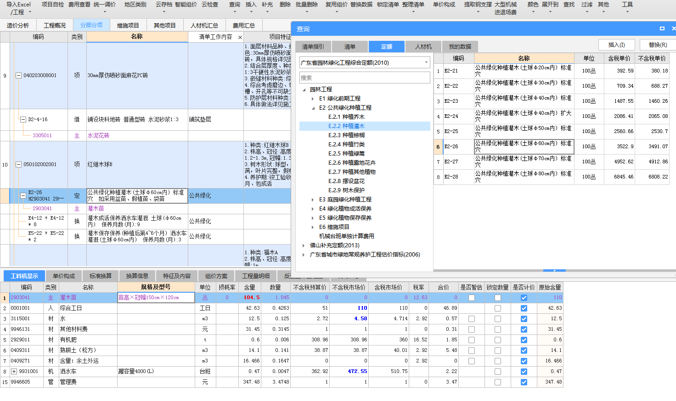The image size is (676, 401).
Task: Toggle 是否暂估 for 有机肥 row
Action: [472, 340]
